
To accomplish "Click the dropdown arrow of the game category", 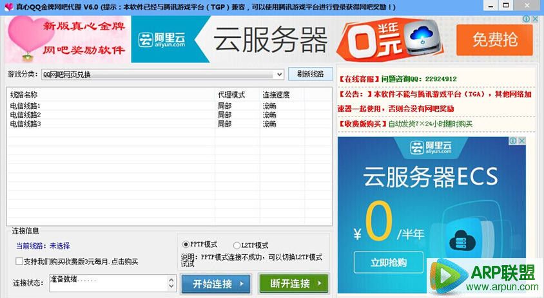I will [279, 75].
